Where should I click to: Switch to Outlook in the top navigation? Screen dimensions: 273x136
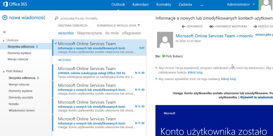coord(118,4)
